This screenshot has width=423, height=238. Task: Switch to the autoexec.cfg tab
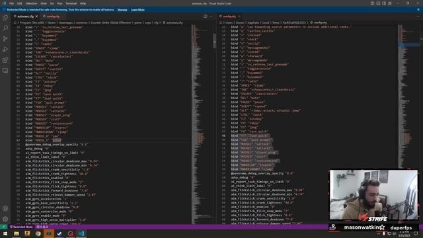[x=26, y=16]
